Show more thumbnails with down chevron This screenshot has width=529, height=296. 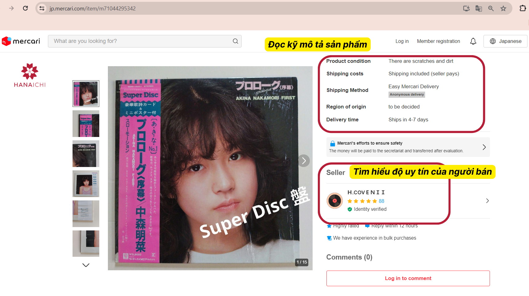coord(86,265)
